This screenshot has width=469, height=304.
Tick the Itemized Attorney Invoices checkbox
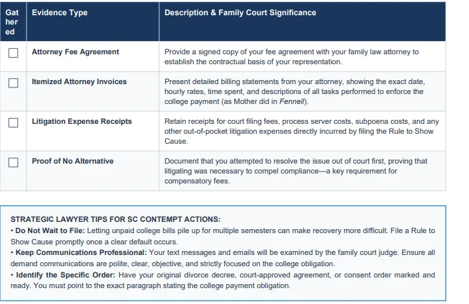tap(13, 83)
